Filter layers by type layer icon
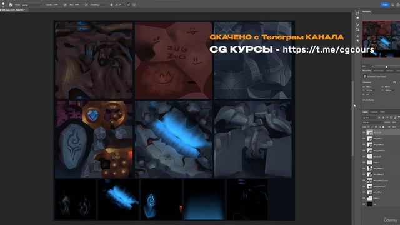400x225 pixels. pyautogui.click(x=387, y=117)
